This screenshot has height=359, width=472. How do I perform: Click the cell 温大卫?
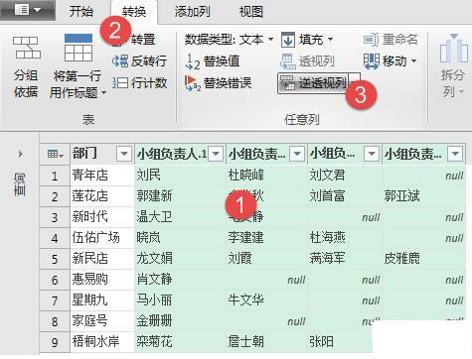tap(180, 217)
